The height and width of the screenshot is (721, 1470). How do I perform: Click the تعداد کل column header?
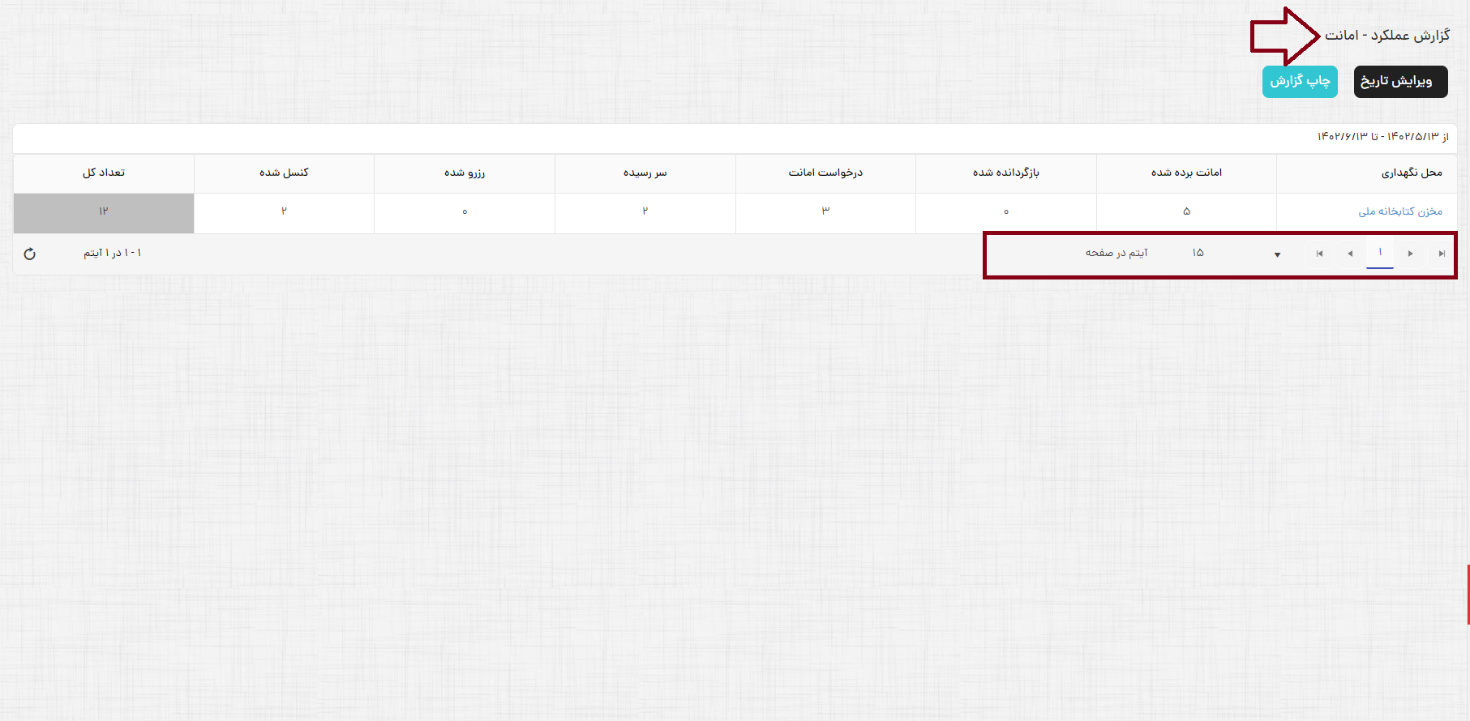click(x=104, y=173)
